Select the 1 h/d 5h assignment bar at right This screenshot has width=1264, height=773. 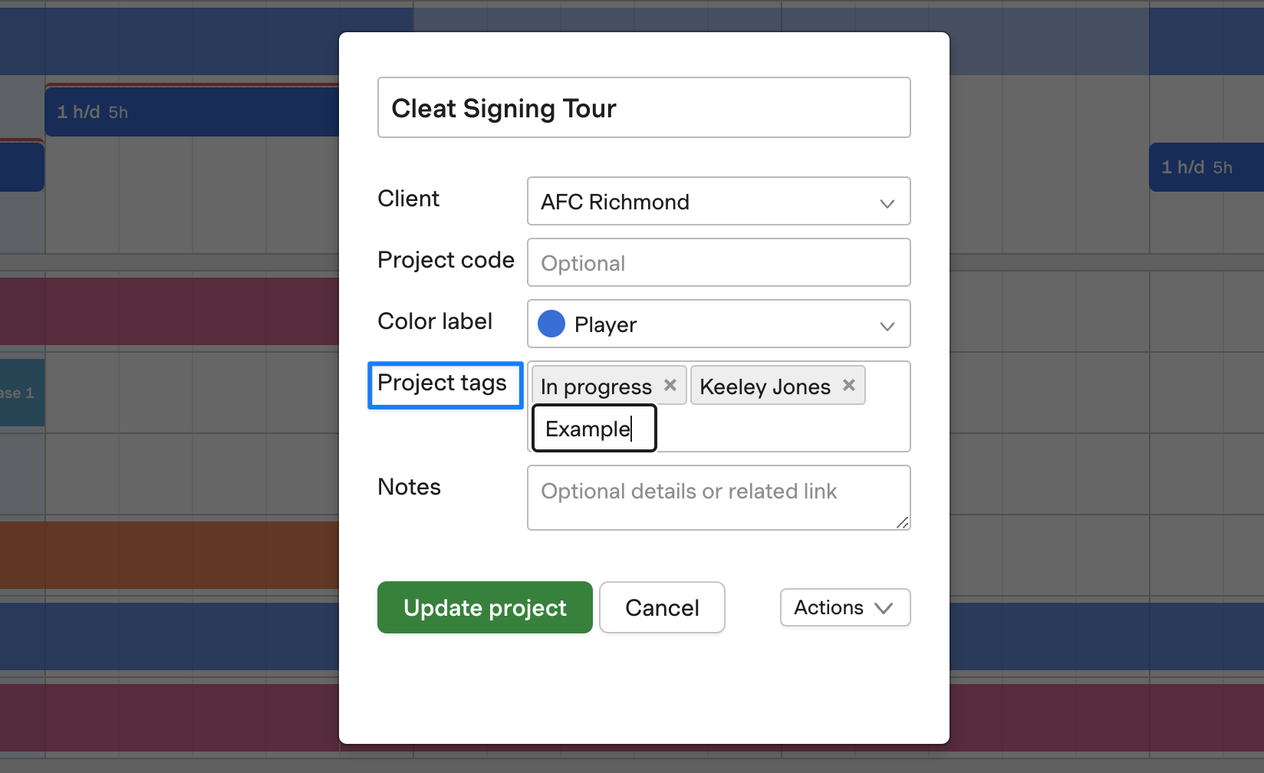(1206, 167)
